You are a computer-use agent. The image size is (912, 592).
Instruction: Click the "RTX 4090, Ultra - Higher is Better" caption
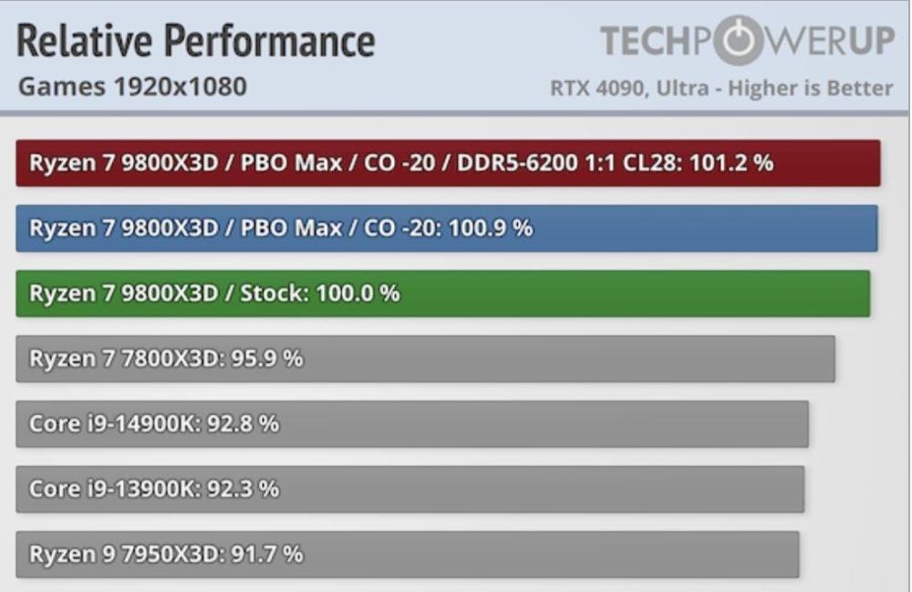(x=721, y=88)
